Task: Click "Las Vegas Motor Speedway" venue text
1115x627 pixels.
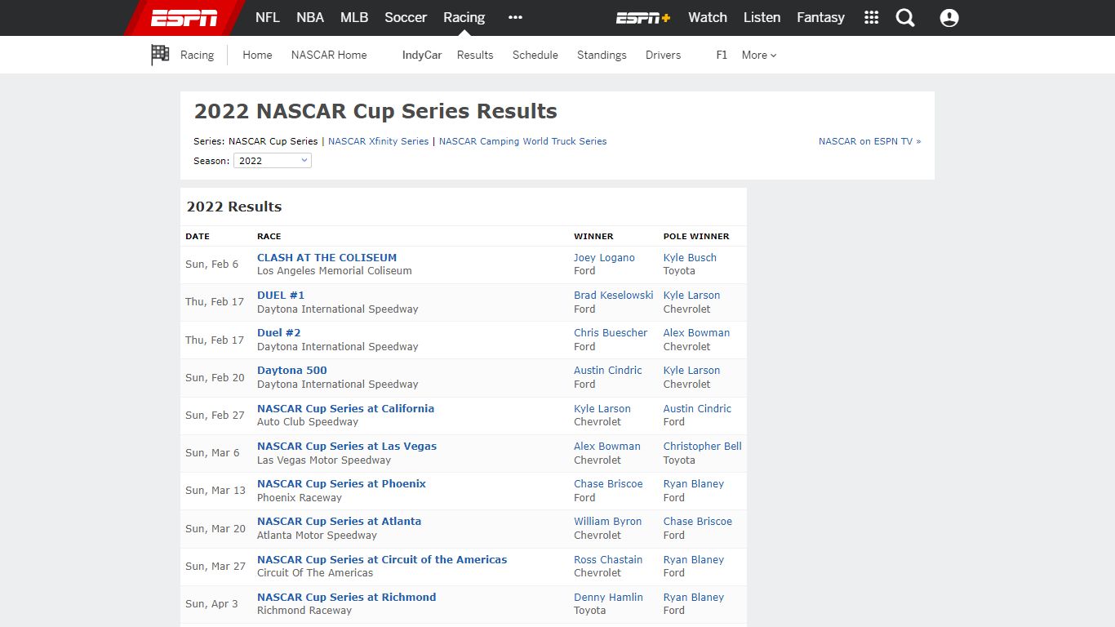Action: tap(324, 460)
